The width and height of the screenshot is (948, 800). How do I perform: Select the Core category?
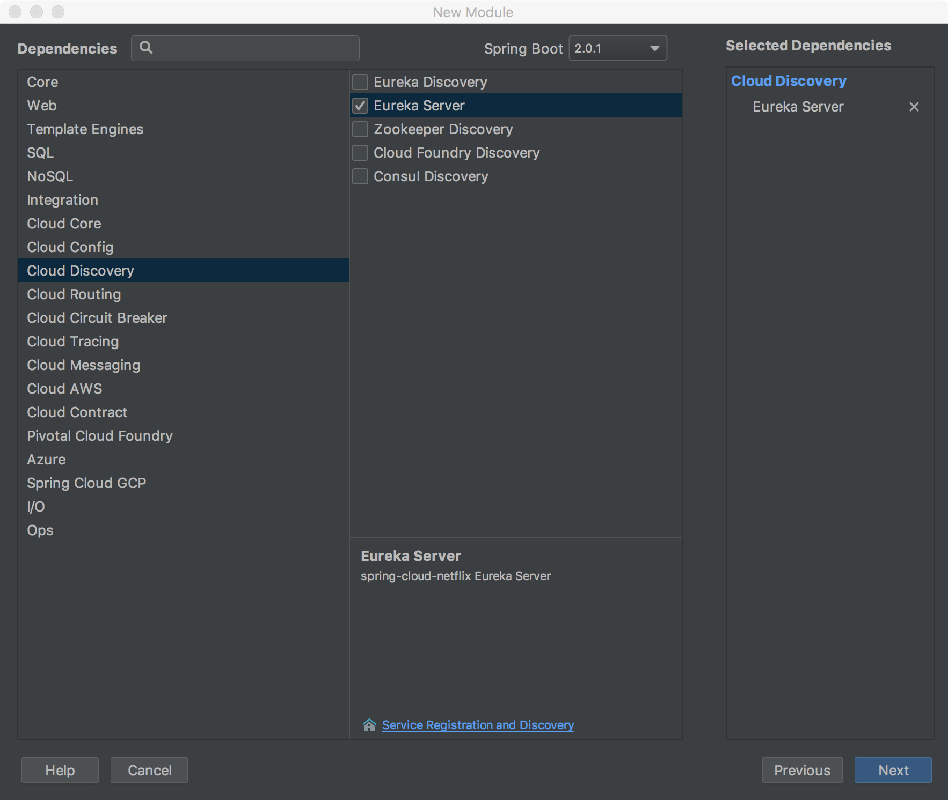click(x=184, y=82)
